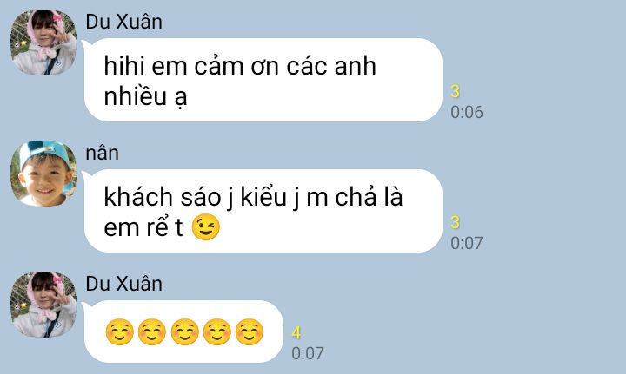Viewport: 626px width, 374px height.
Task: Tap the yellow read count 3 beside nân's message
Action: click(x=455, y=222)
